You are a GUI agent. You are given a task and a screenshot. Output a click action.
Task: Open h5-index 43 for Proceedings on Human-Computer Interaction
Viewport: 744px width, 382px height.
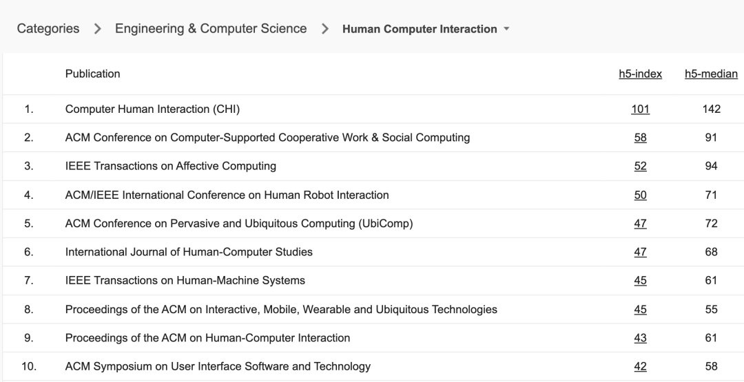[640, 338]
